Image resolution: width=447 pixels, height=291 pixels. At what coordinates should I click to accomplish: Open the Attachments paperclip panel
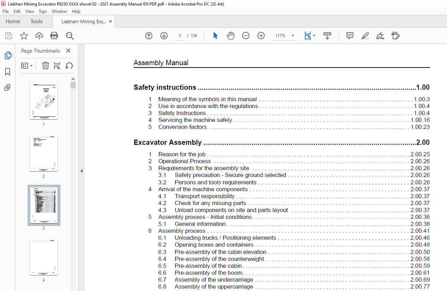click(x=8, y=87)
